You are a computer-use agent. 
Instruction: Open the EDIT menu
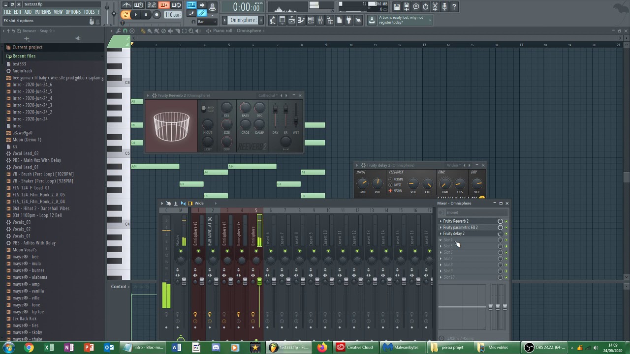[18, 12]
